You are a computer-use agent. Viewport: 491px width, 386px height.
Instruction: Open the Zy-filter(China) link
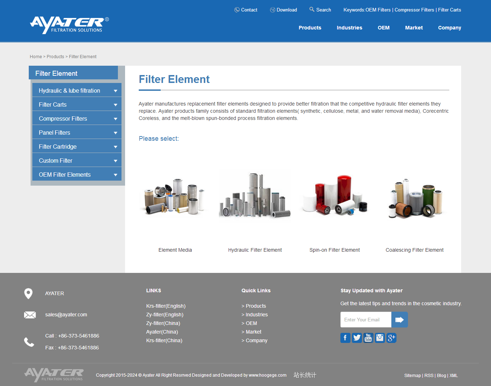[163, 323]
